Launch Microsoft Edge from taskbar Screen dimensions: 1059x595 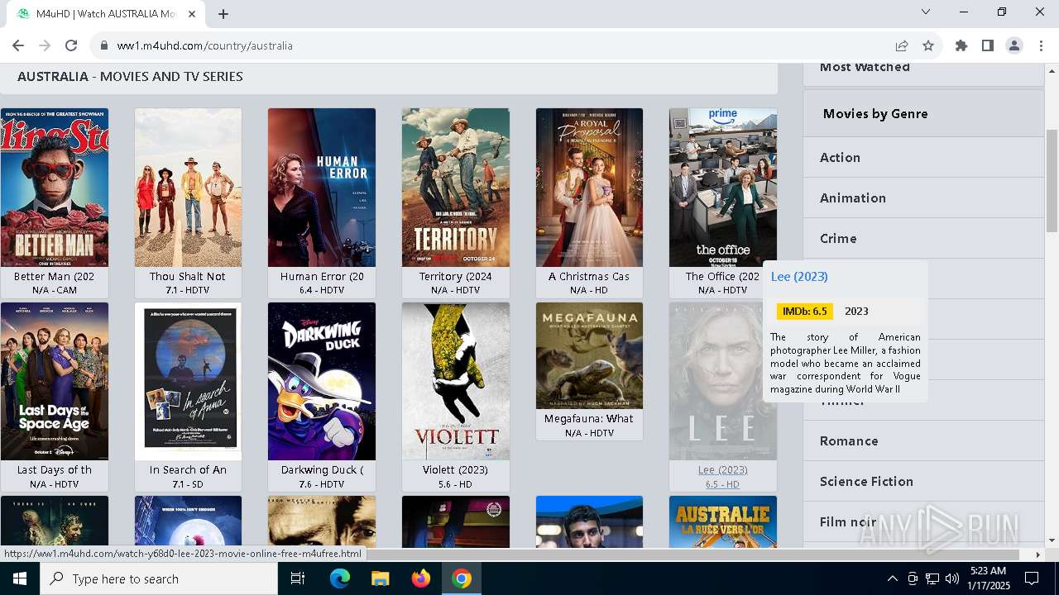pyautogui.click(x=340, y=578)
